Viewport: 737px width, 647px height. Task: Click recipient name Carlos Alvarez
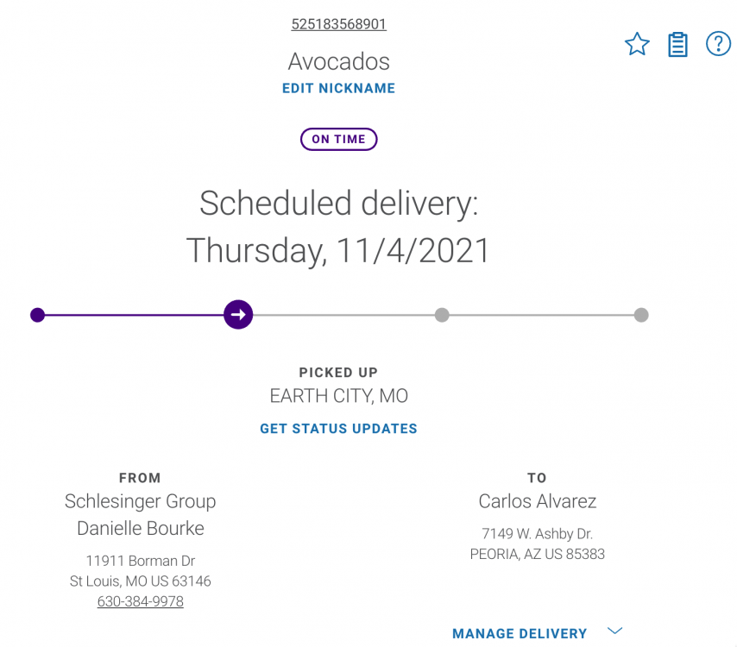[538, 501]
